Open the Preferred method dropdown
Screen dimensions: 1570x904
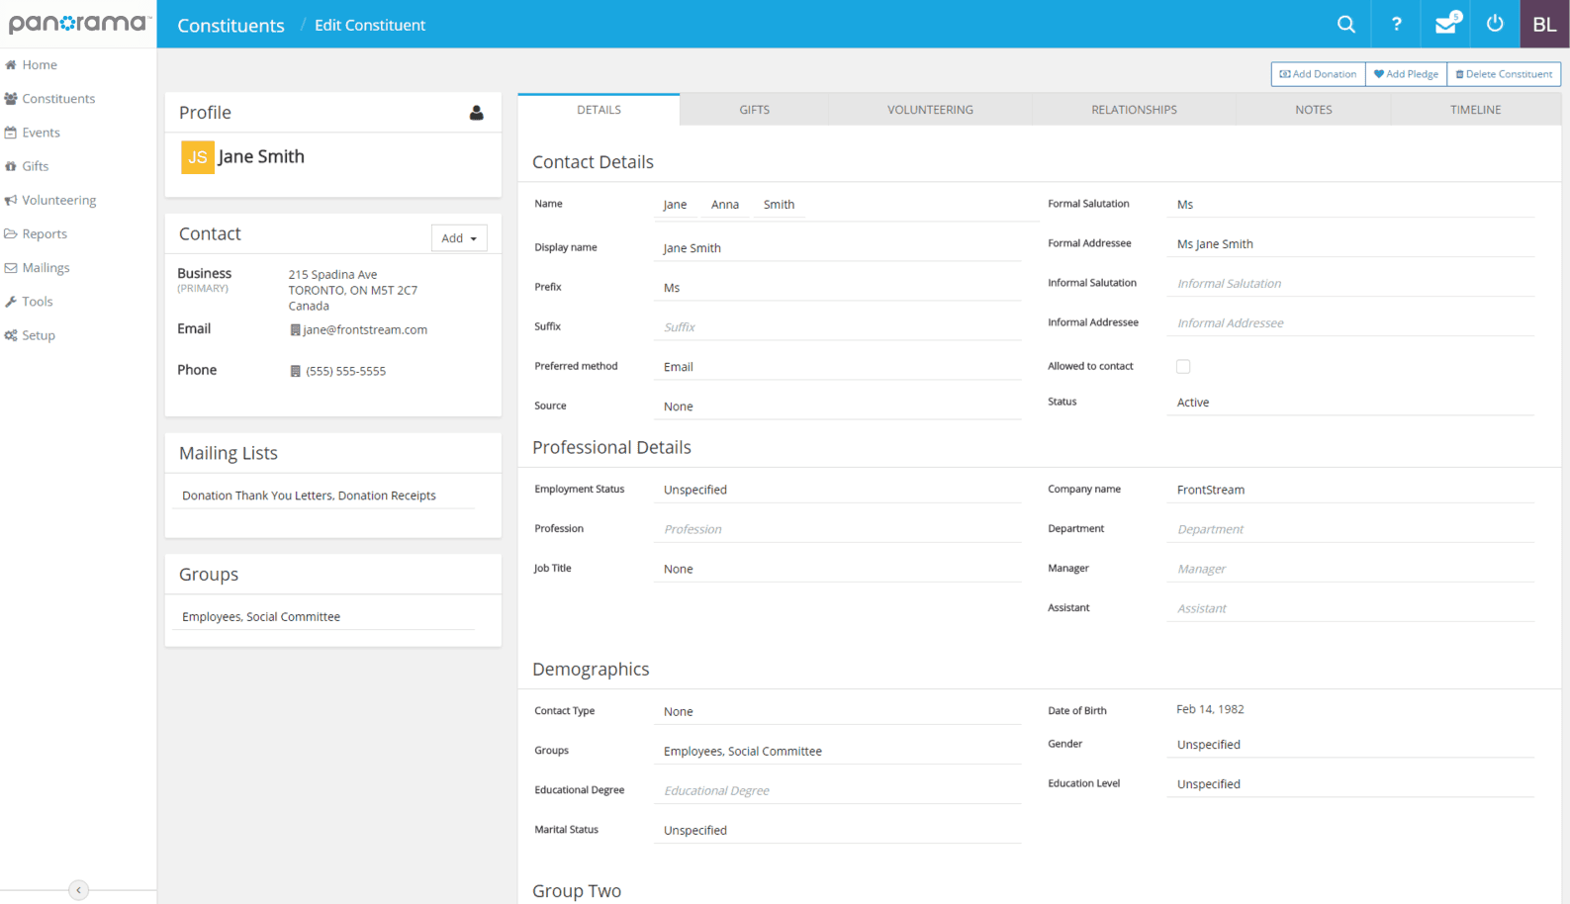click(836, 367)
